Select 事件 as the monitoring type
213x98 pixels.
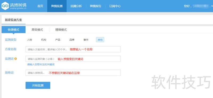tap(86, 40)
